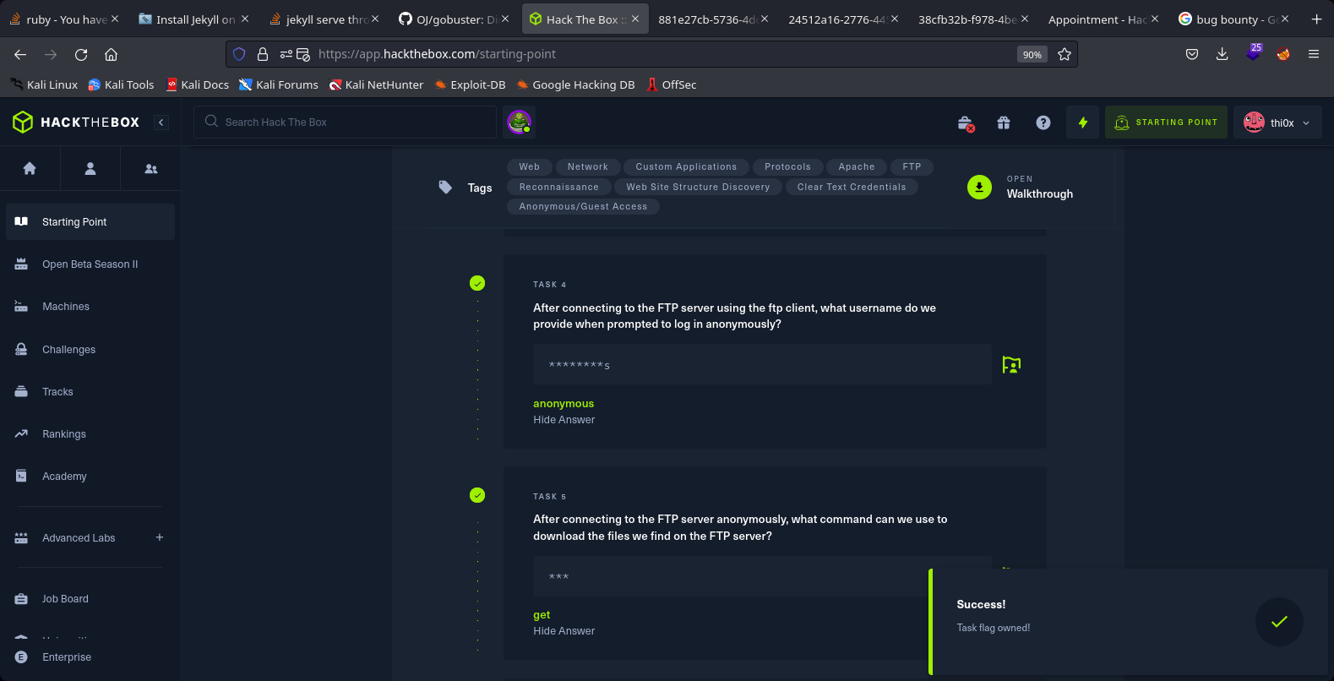Click the Custom Applications tag
Screen dimensions: 1334x681
click(x=686, y=167)
